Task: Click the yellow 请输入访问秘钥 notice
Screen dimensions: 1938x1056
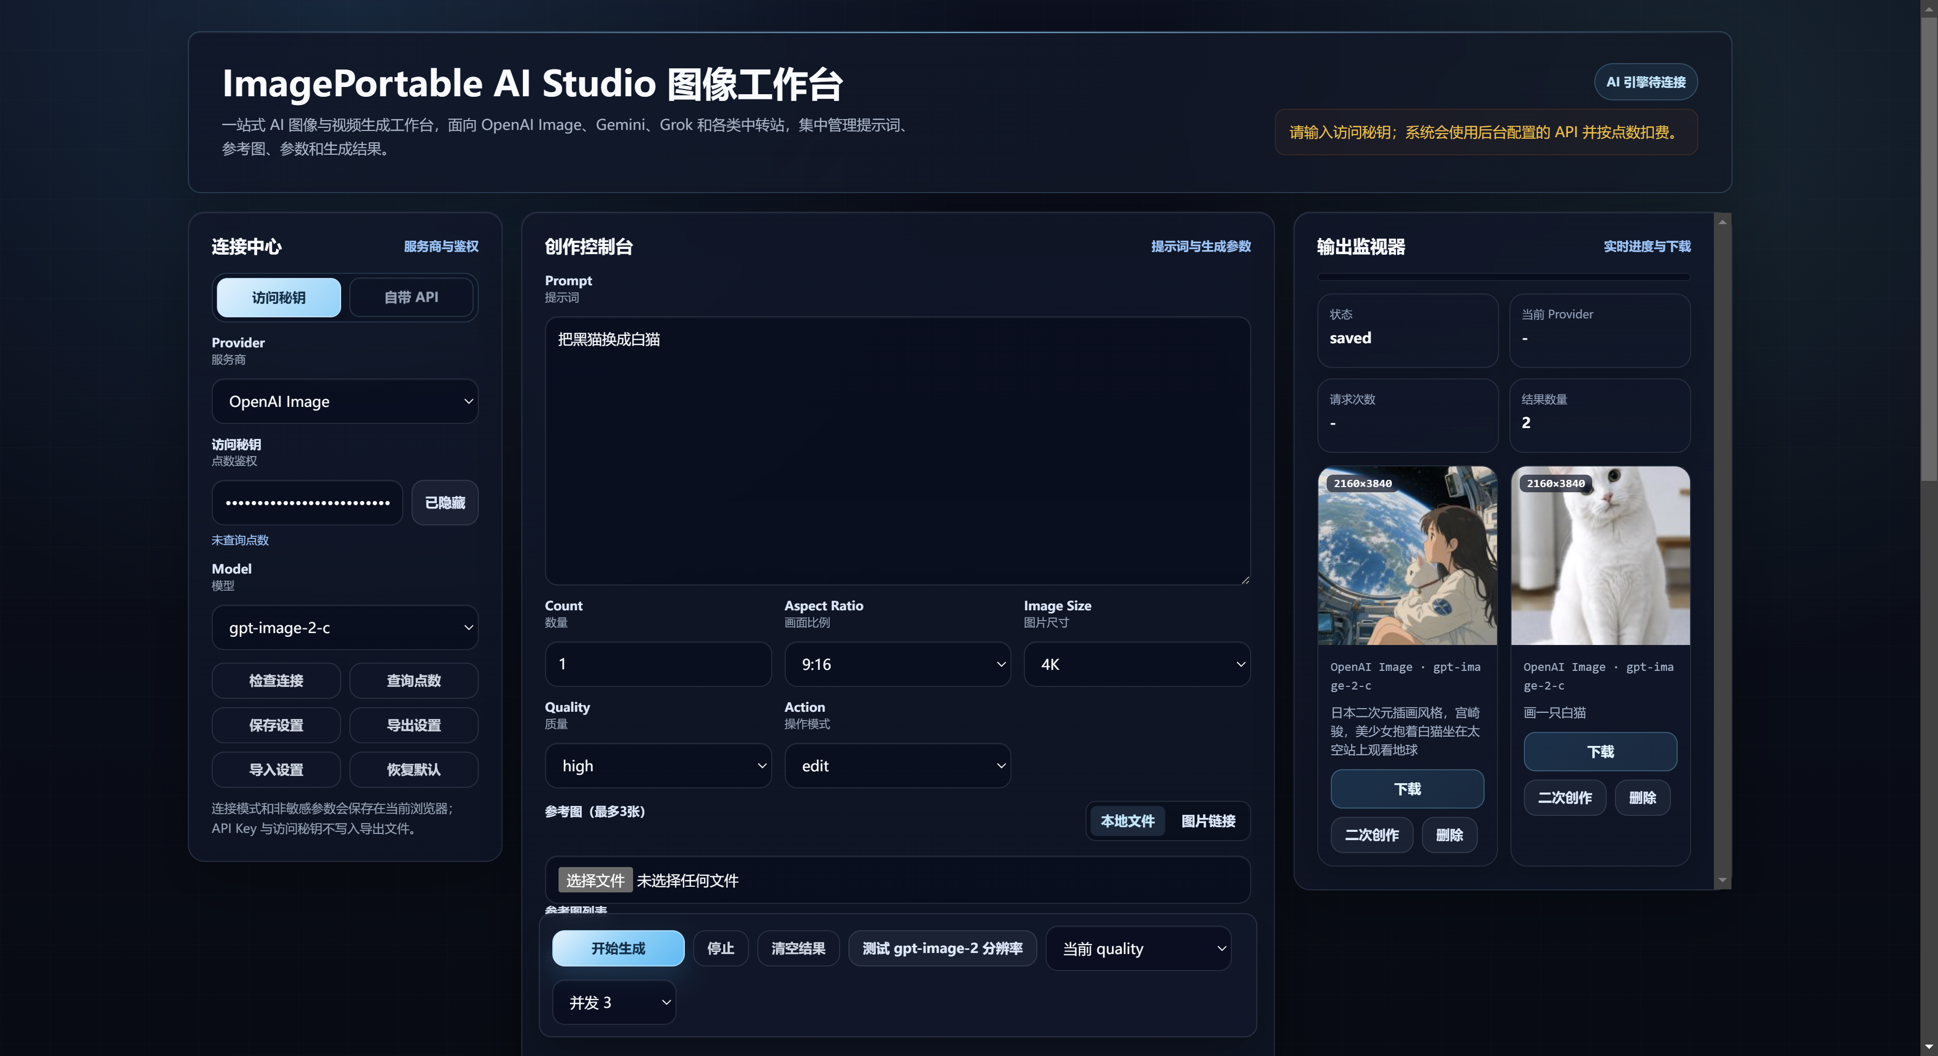Action: point(1486,131)
